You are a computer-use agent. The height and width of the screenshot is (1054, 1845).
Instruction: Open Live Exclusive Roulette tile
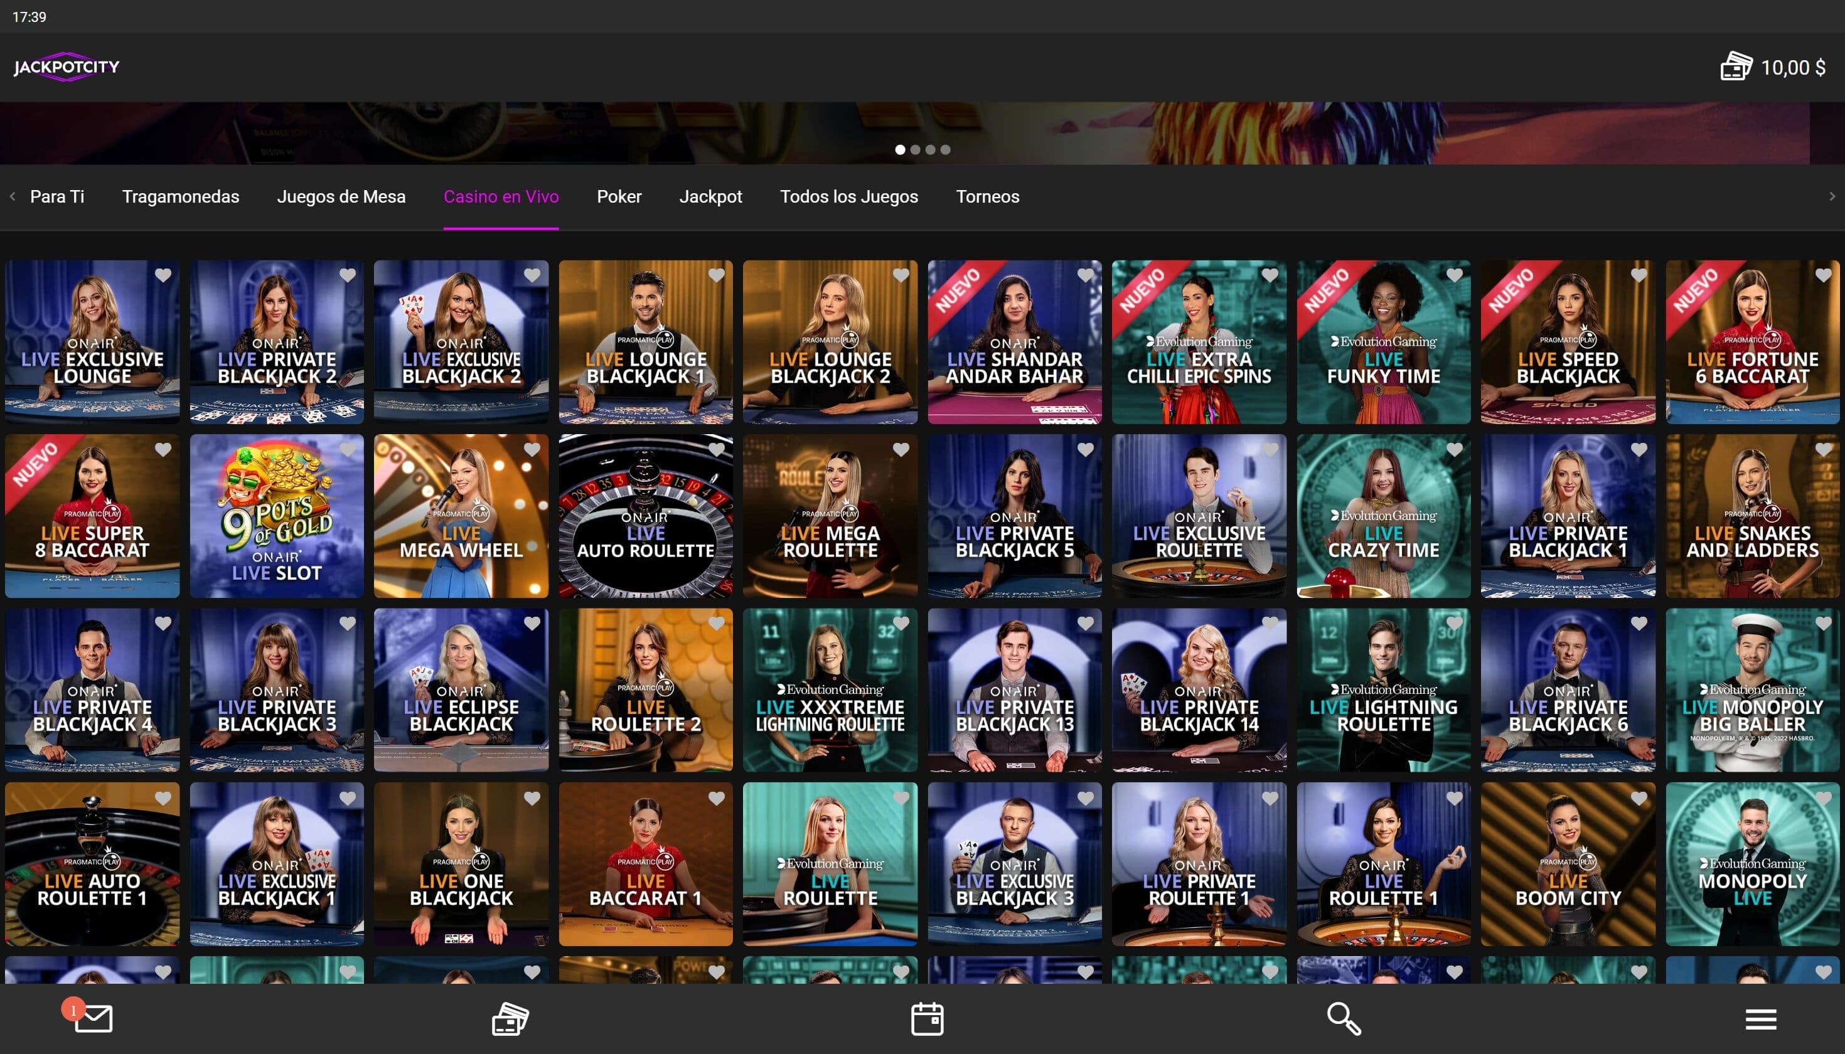click(x=1199, y=516)
